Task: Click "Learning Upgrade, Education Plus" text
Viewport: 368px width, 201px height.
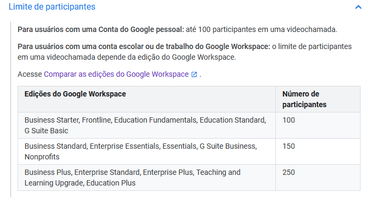Action: (80, 183)
